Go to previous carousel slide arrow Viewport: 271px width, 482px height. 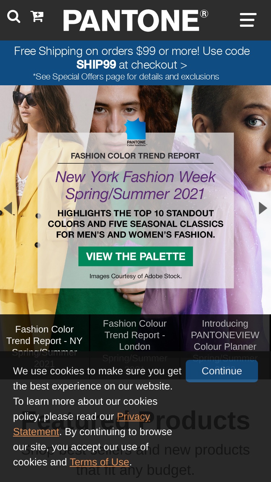(x=8, y=208)
